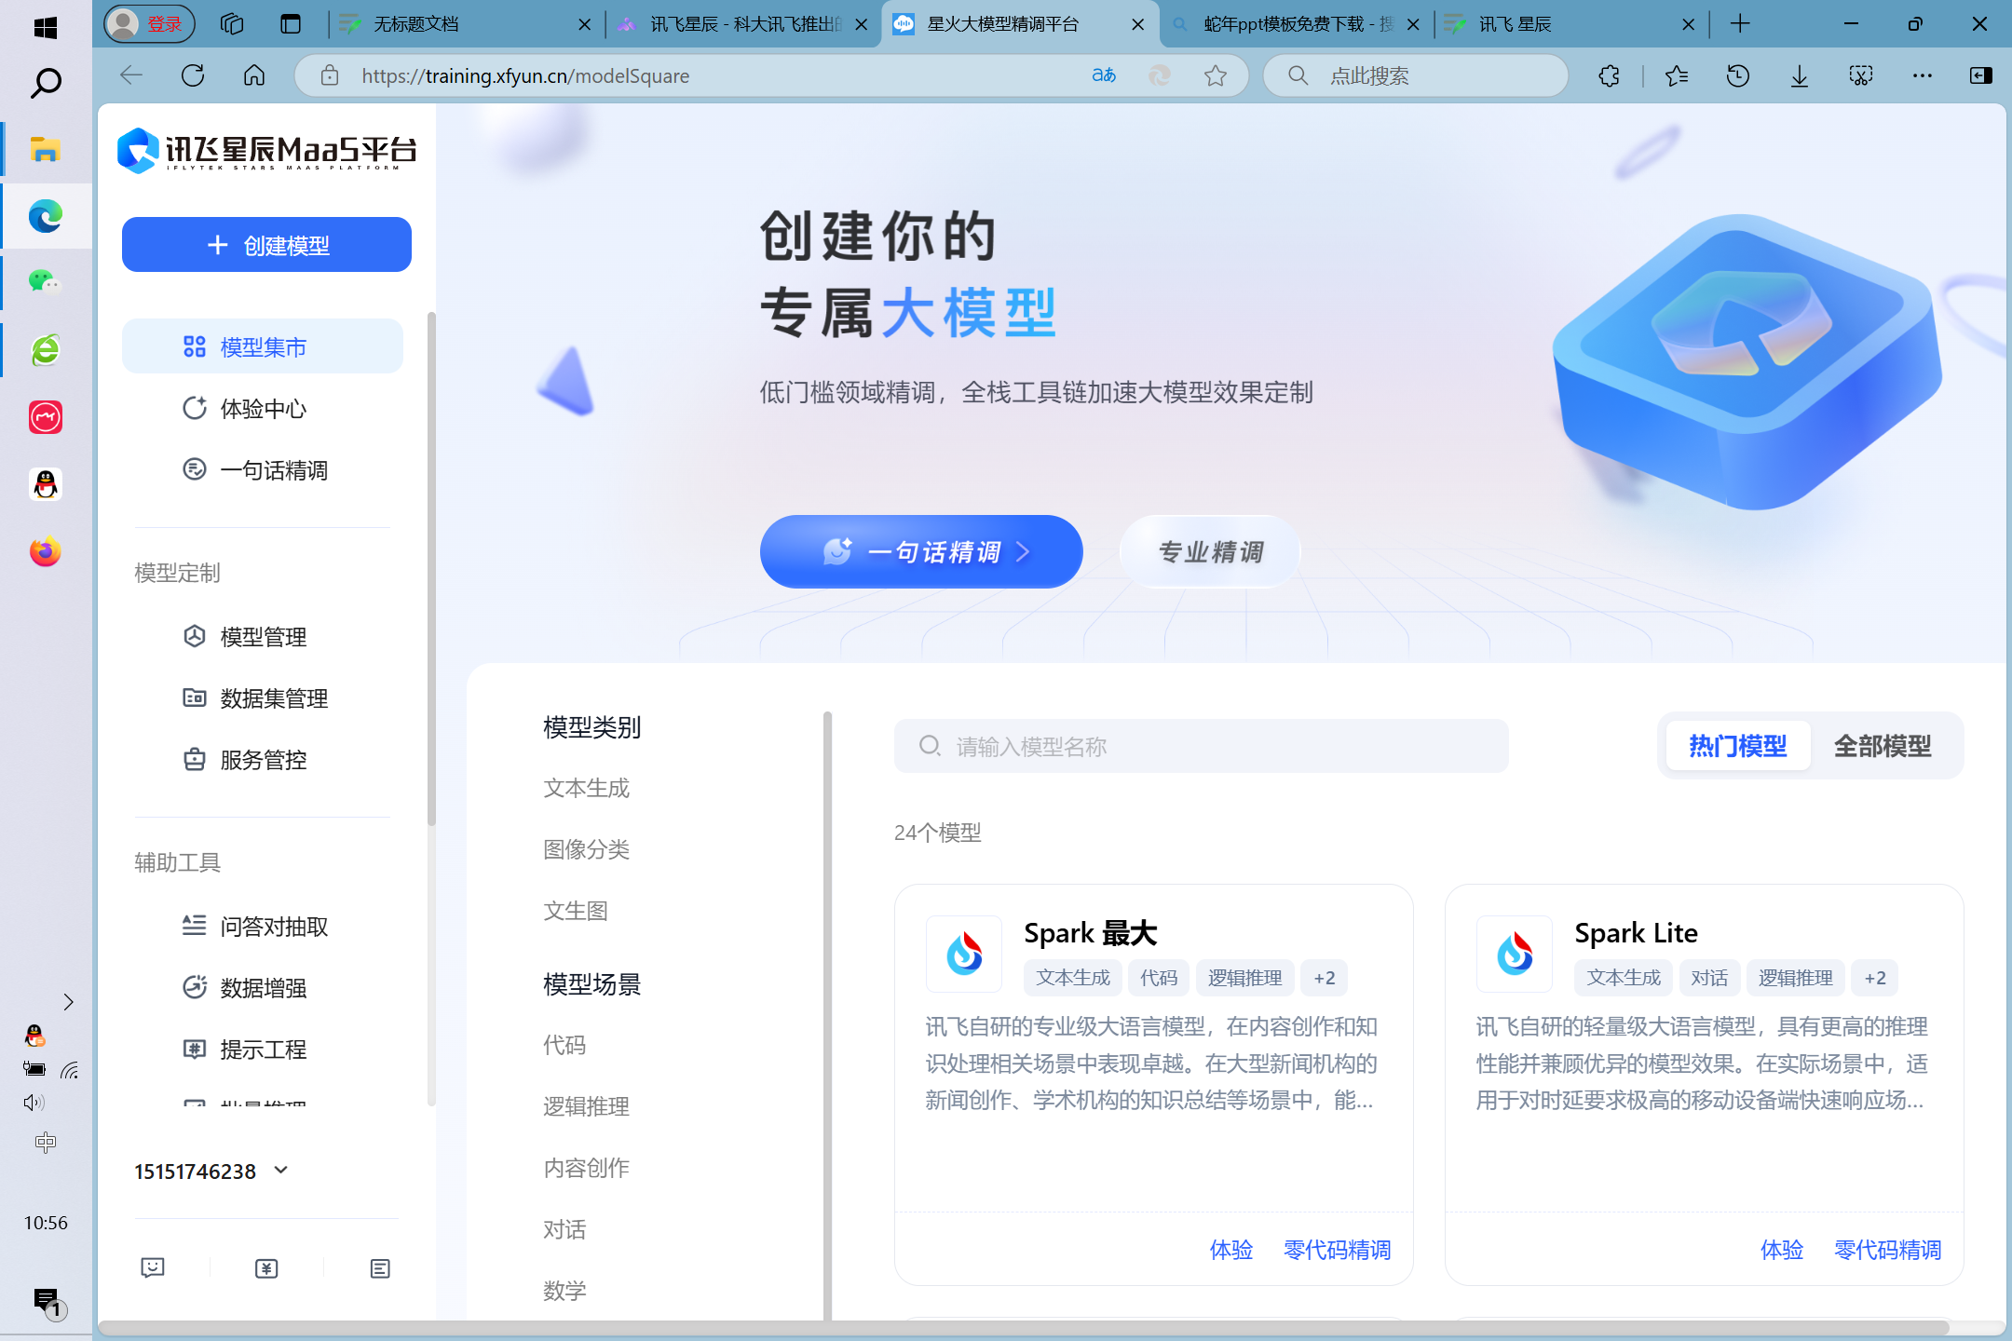Screen dimensions: 2012x1341
Task: Filter by 文本生成 category
Action: pyautogui.click(x=587, y=788)
